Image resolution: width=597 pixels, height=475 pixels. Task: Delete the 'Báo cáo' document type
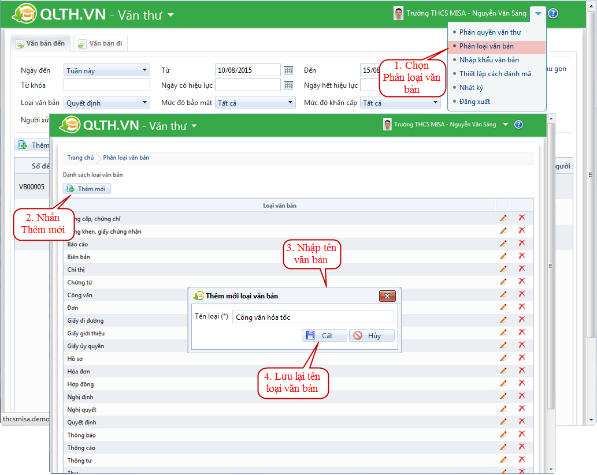522,243
